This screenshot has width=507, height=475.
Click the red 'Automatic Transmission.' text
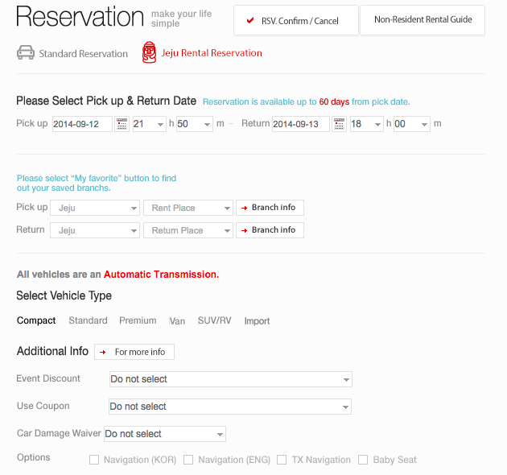click(161, 275)
